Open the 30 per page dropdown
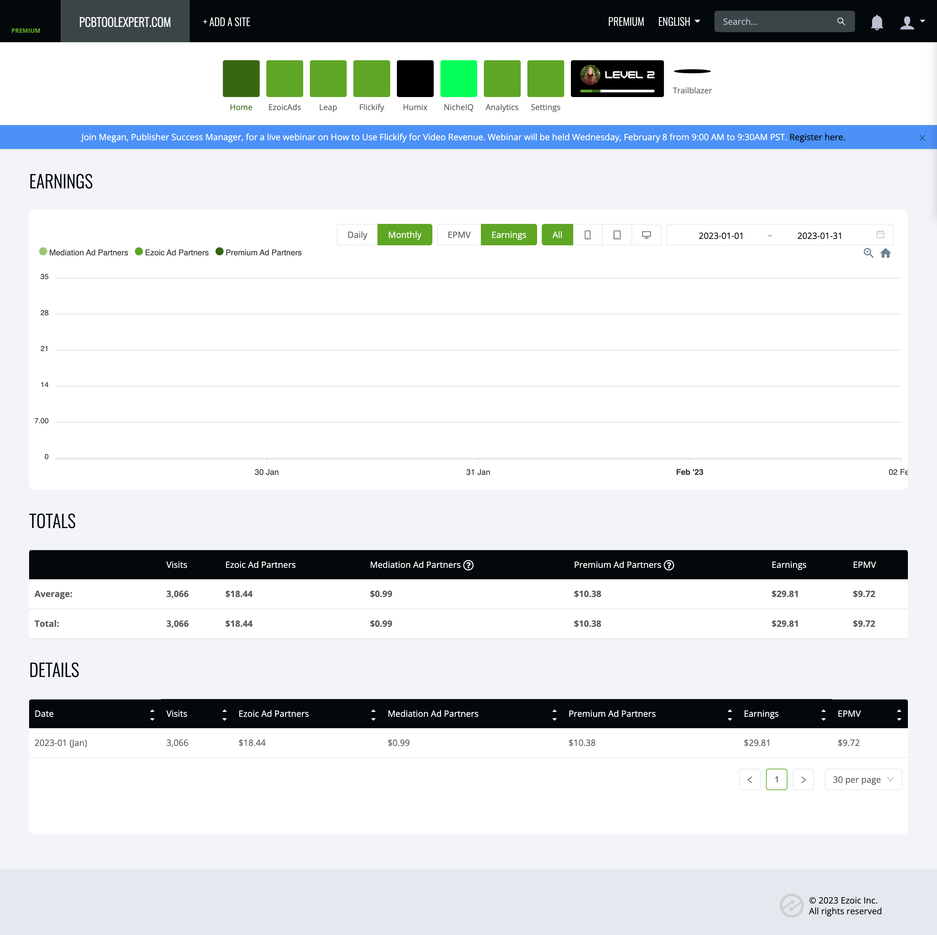The width and height of the screenshot is (937, 935). tap(863, 779)
